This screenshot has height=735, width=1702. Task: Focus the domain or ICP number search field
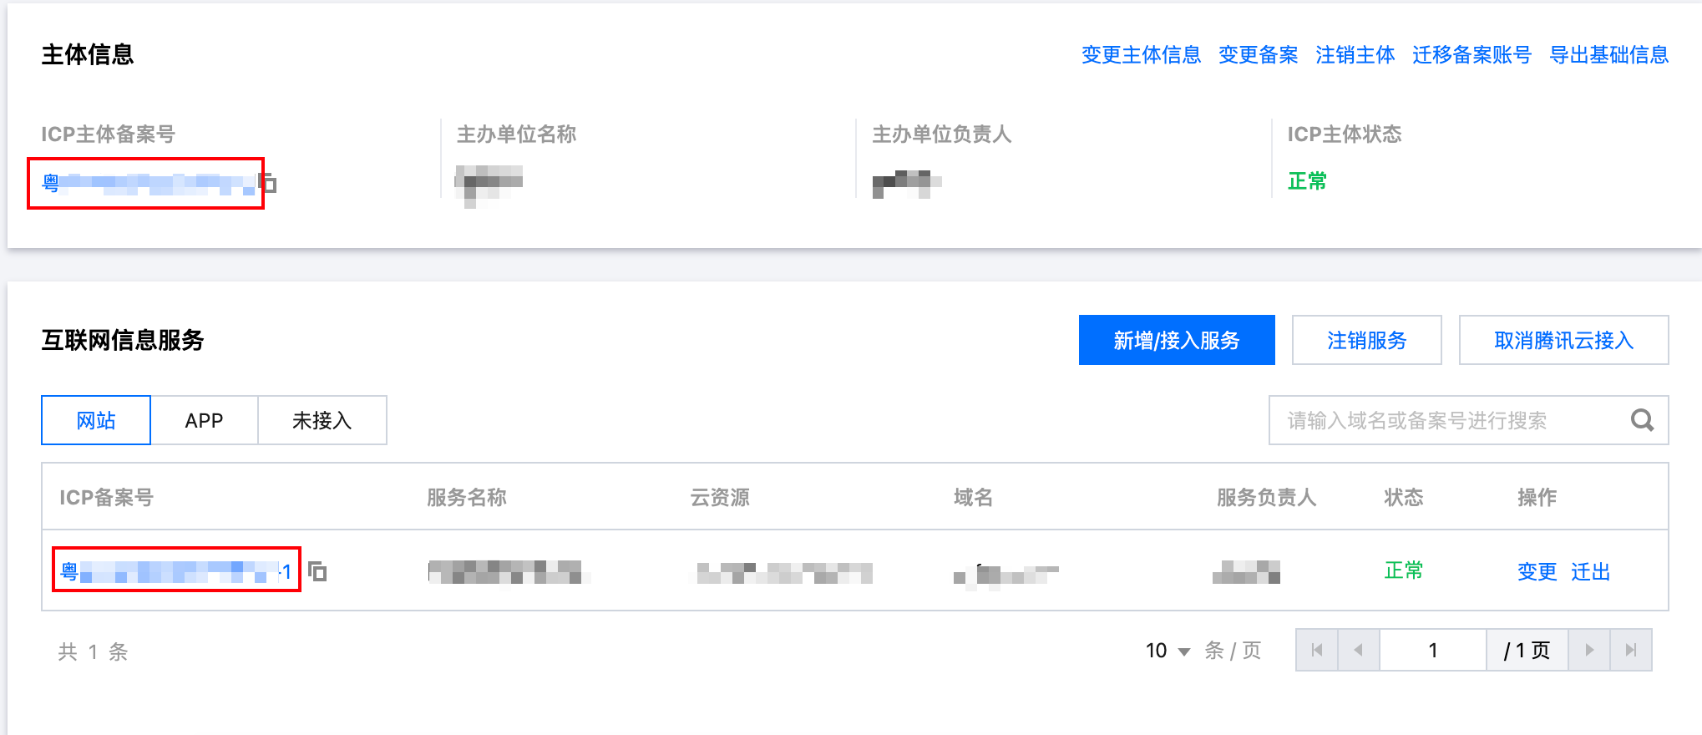[1468, 420]
